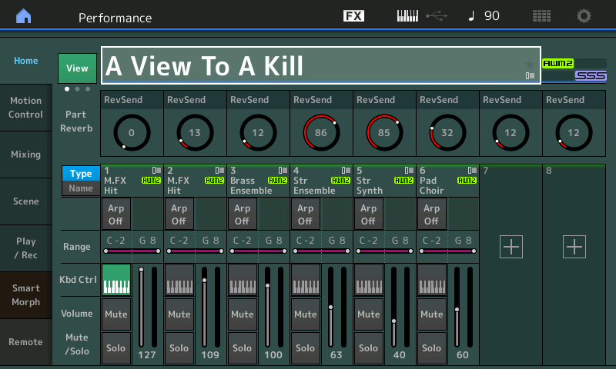Click the performance name A View To A Kill
The width and height of the screenshot is (616, 369).
pyautogui.click(x=308, y=66)
